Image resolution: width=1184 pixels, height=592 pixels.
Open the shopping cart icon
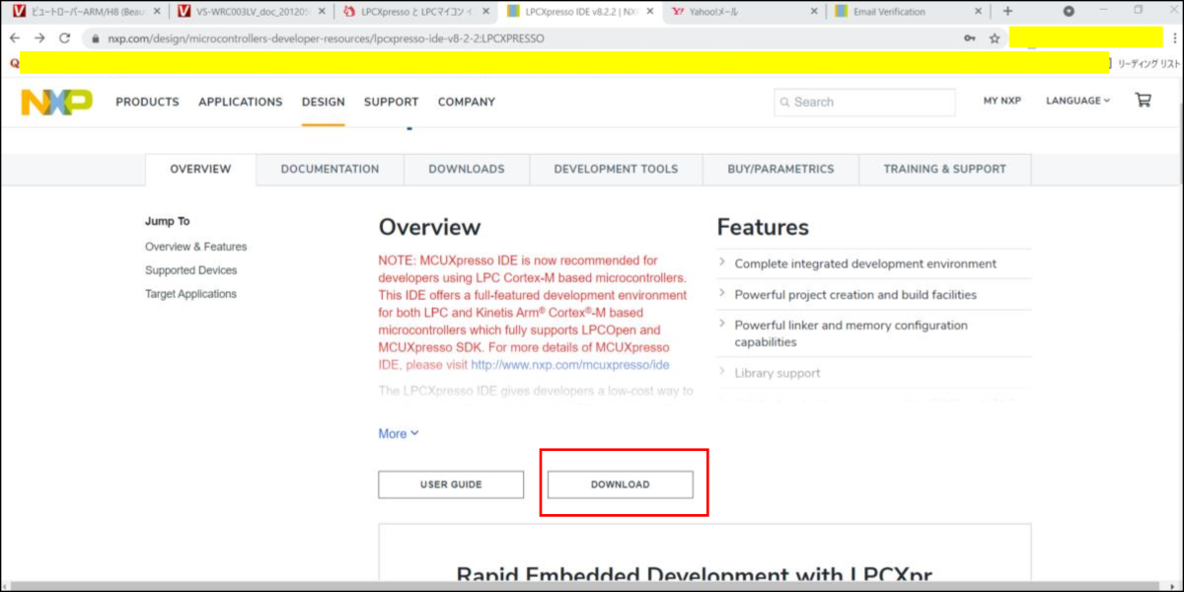pyautogui.click(x=1143, y=100)
